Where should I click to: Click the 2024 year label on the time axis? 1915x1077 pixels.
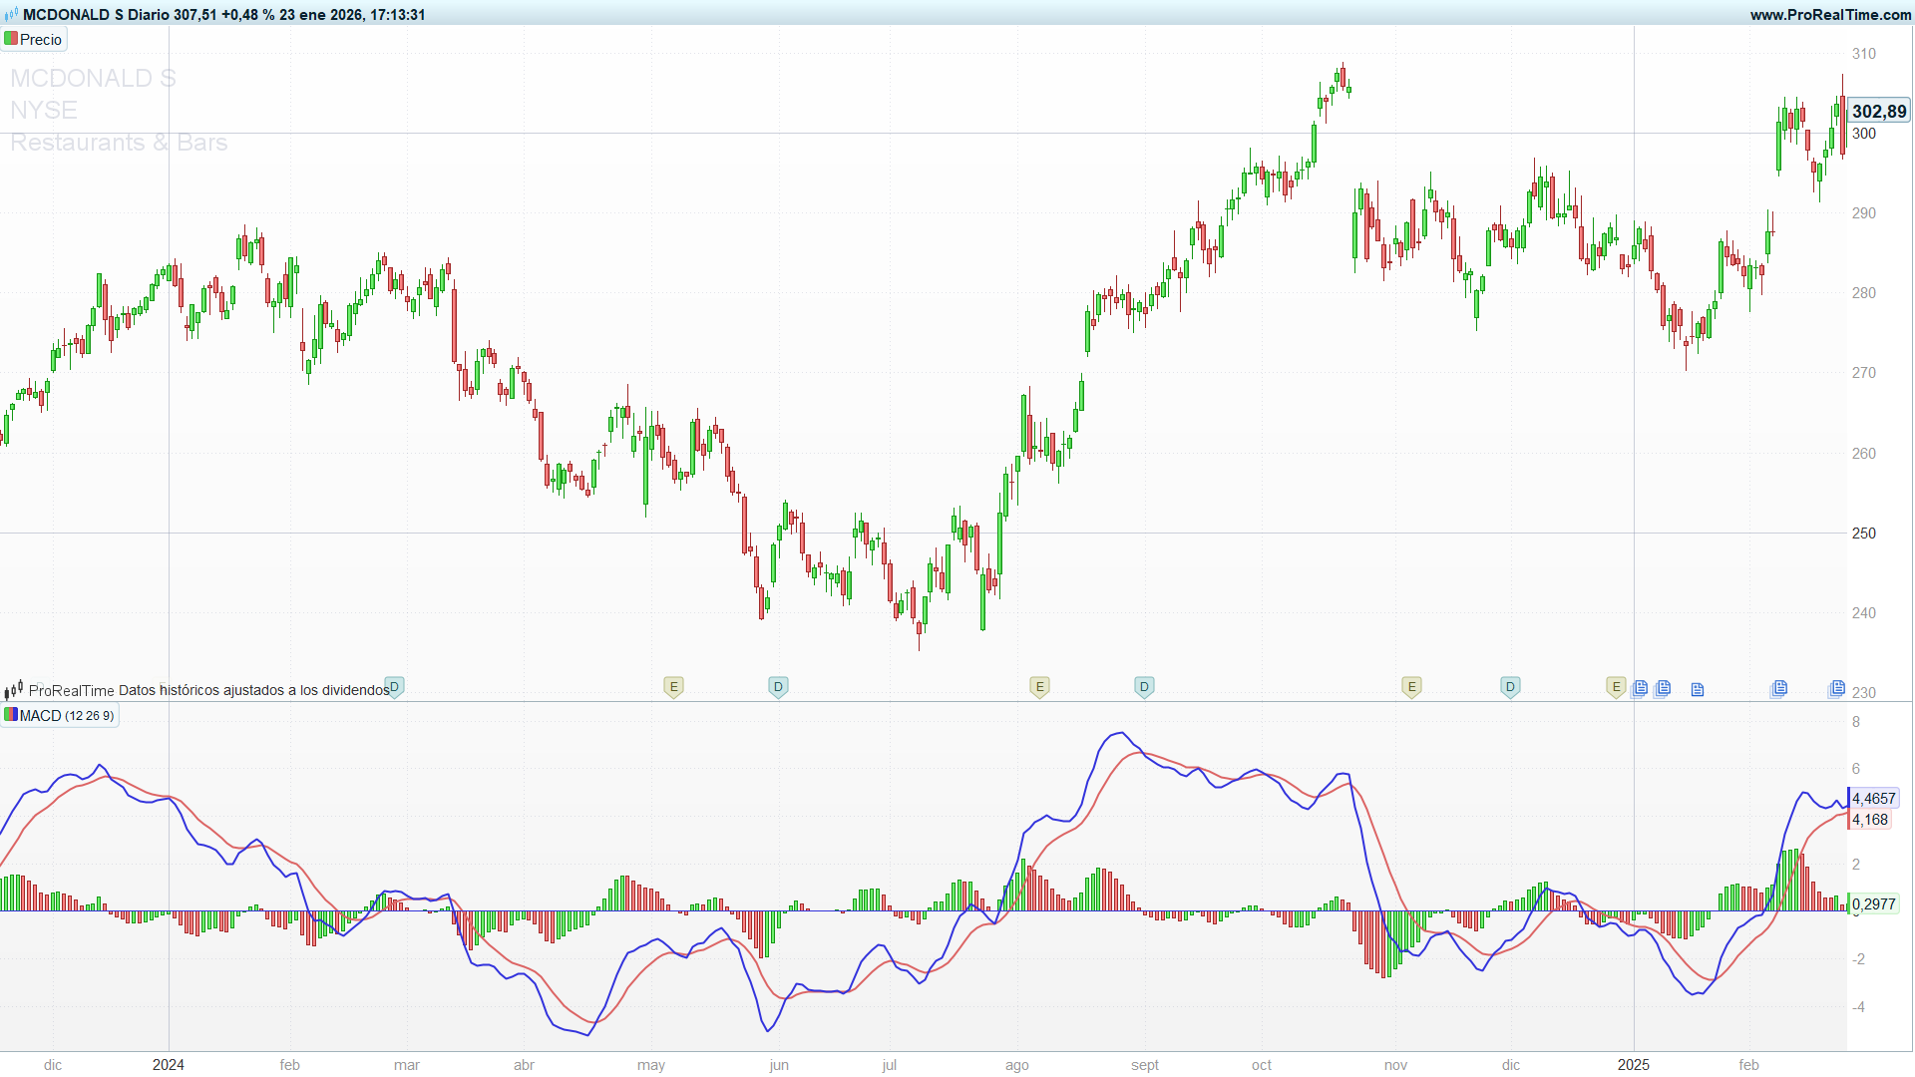coord(169,1065)
